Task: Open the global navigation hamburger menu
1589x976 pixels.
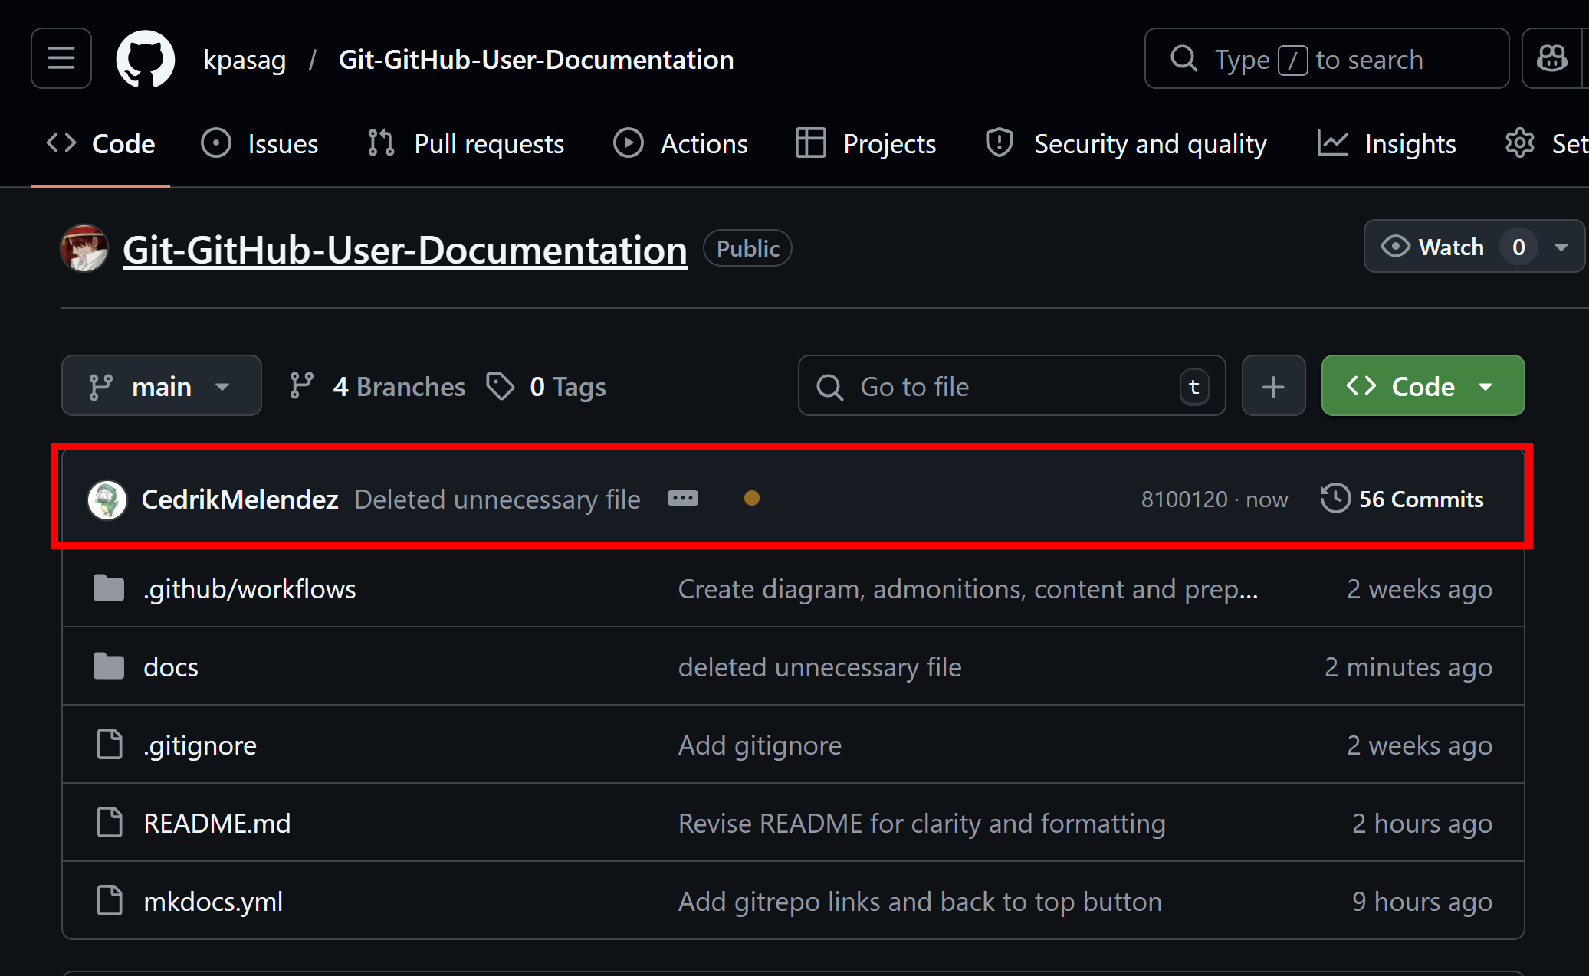Action: pos(61,58)
